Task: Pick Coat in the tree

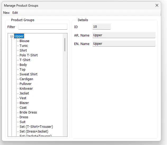Action: click(x=23, y=108)
